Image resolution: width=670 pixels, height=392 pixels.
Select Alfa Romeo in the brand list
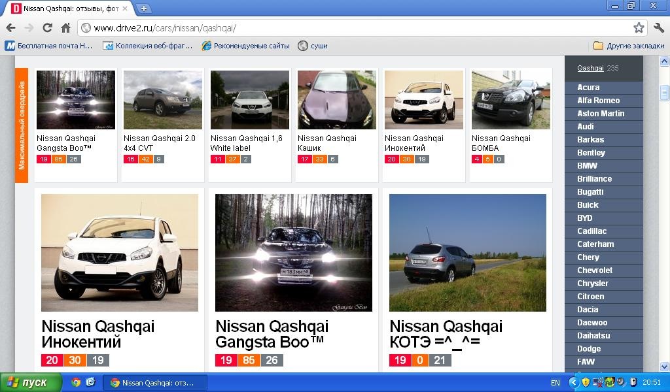(x=604, y=101)
